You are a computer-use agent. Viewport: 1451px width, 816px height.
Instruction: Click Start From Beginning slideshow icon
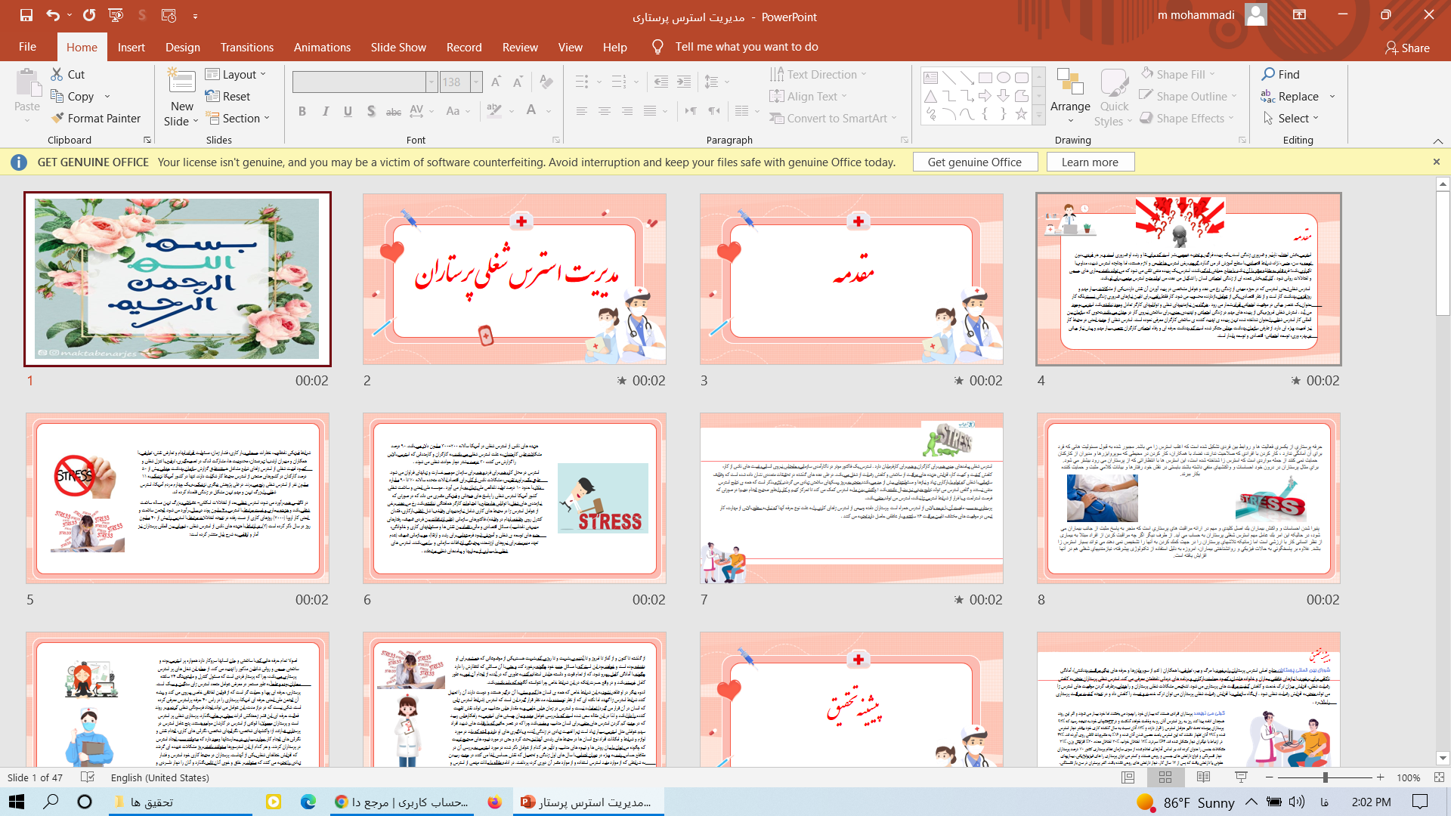116,15
